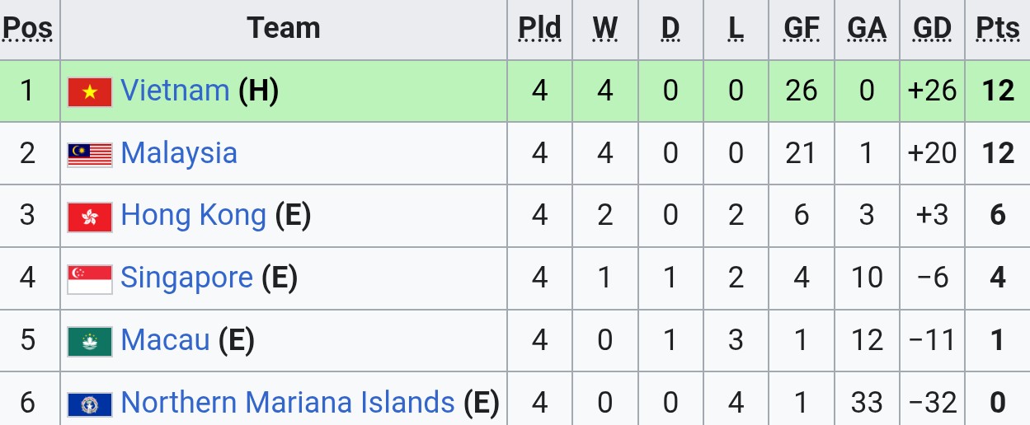The width and height of the screenshot is (1030, 425).
Task: Click the Hong Kong flag icon
Action: tap(90, 217)
